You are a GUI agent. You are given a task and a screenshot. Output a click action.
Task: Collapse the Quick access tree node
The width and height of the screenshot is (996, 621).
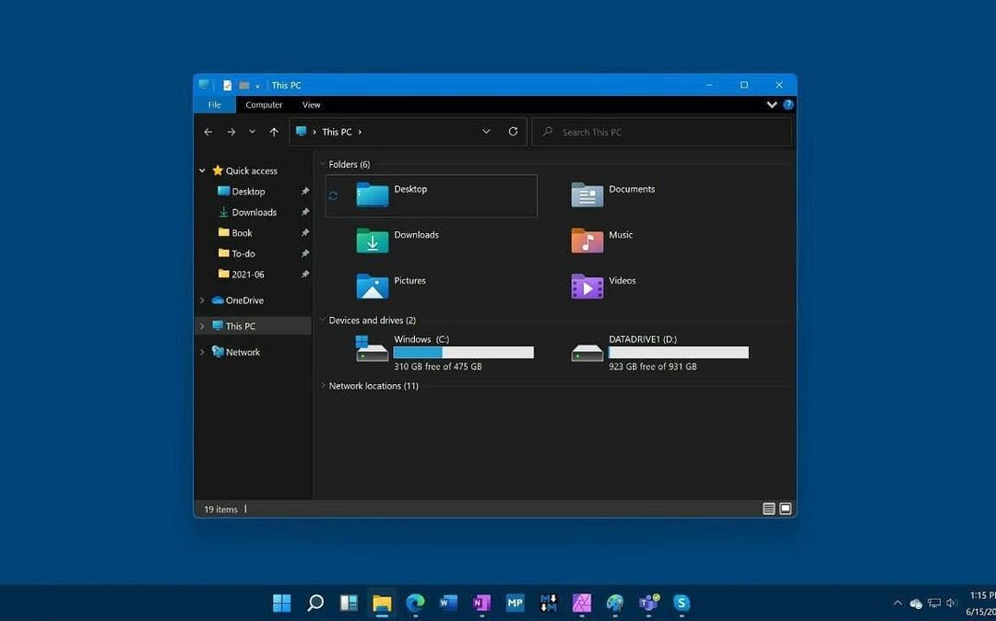click(202, 170)
